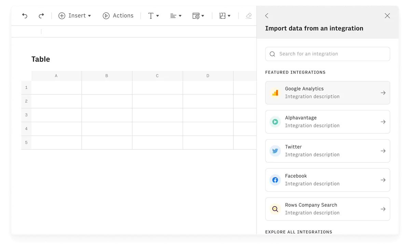Screen dimensions: 410x251
Task: Click the Undo icon in the toolbar
Action: tap(24, 15)
